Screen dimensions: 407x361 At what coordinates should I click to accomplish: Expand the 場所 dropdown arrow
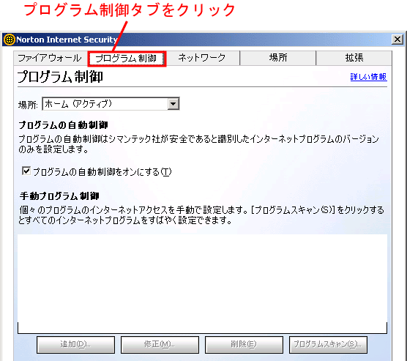173,104
